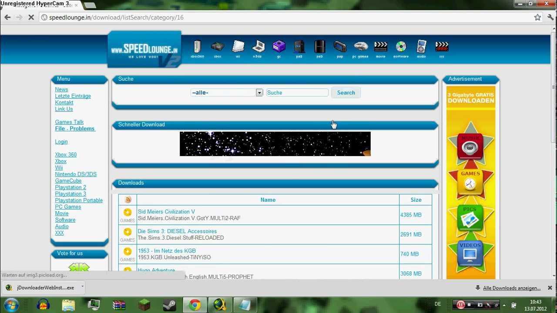Open the File - Problems link
Viewport: 557px width, 313px height.
tap(74, 129)
